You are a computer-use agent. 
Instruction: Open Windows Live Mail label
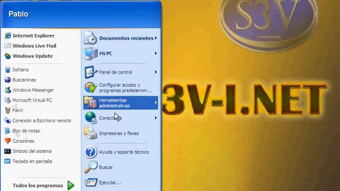(35, 46)
